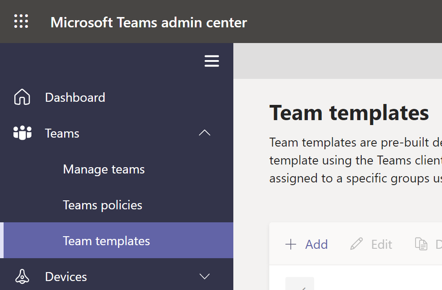Select the Teams navigation item

[117, 133]
